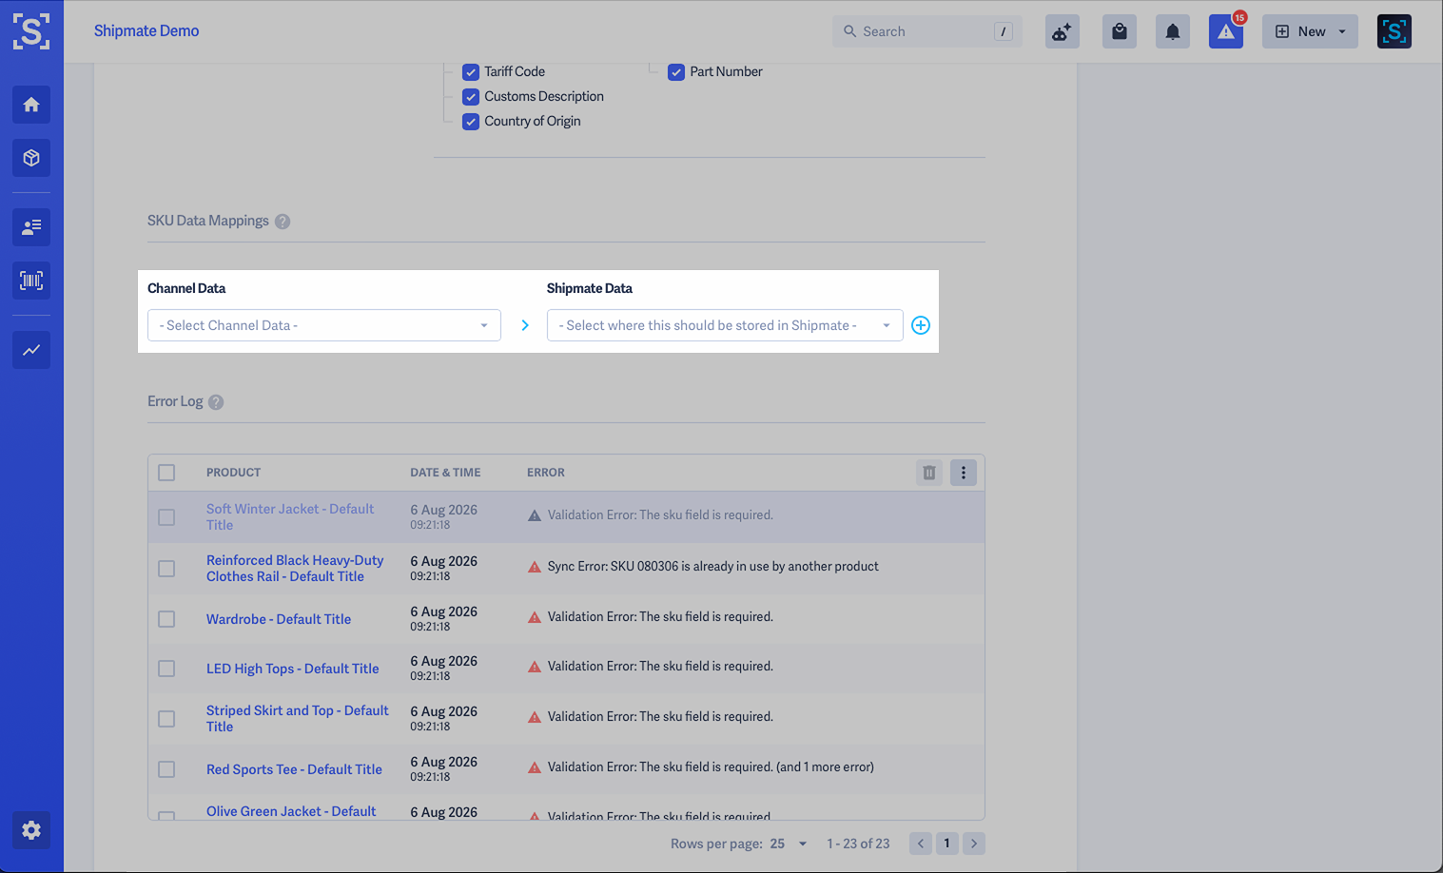The height and width of the screenshot is (873, 1443).
Task: Open the error log three-dot menu
Action: 964,473
